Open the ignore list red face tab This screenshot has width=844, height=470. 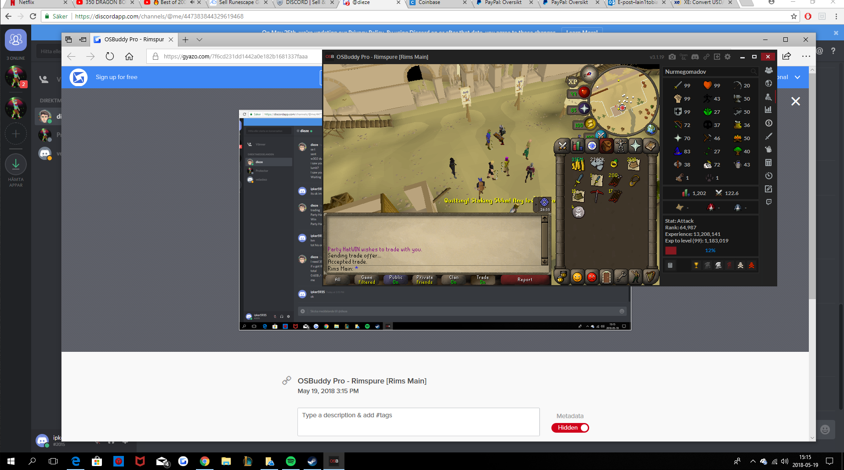pyautogui.click(x=592, y=277)
